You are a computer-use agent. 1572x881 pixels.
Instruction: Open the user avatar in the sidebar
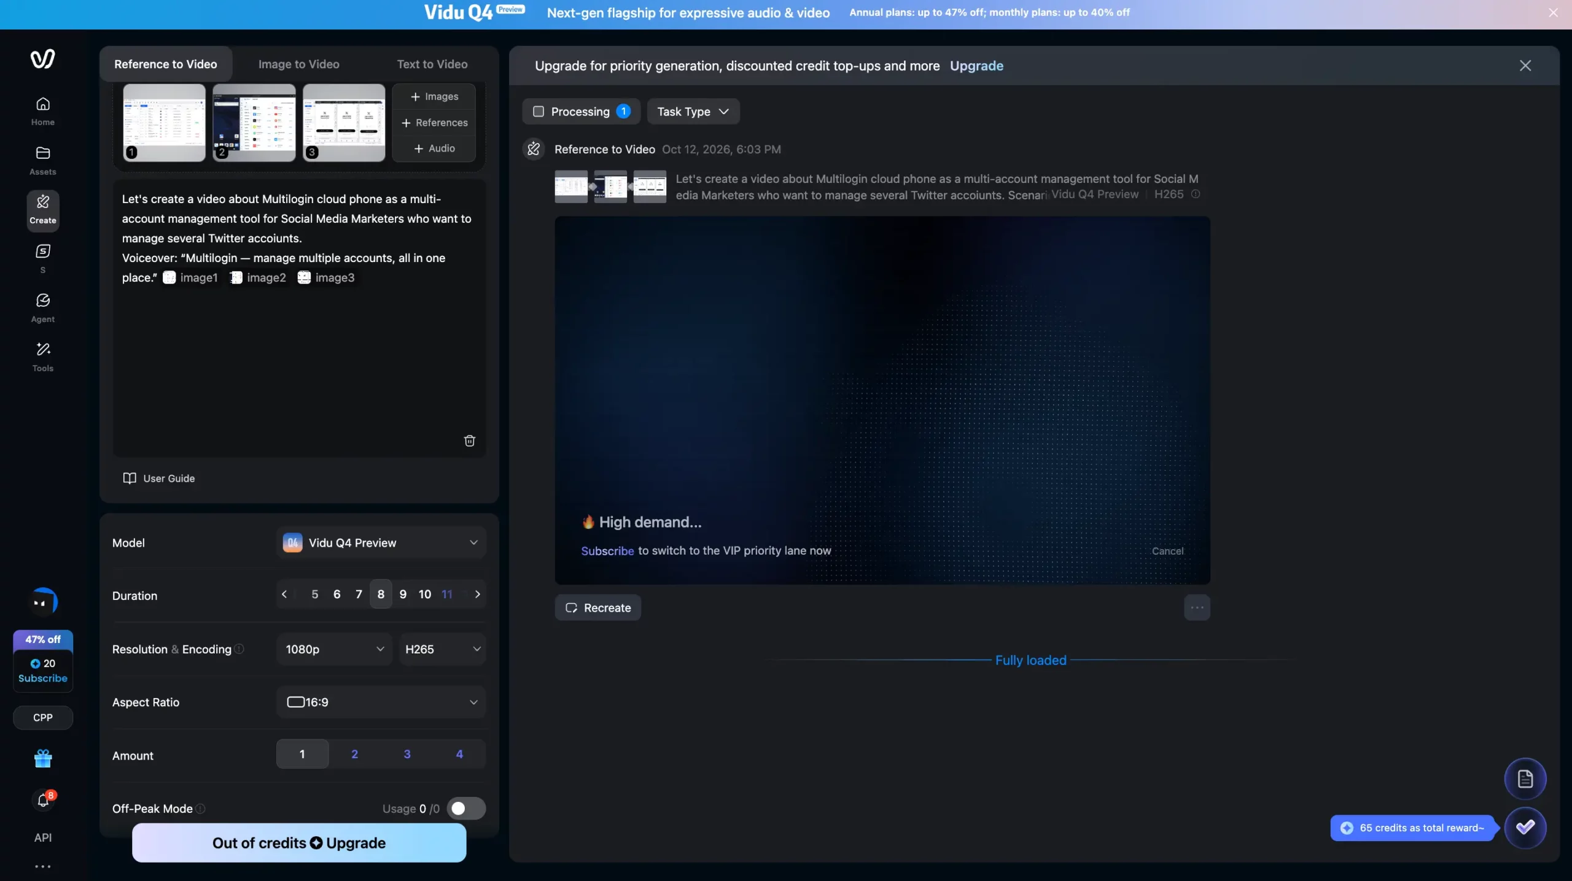point(42,602)
